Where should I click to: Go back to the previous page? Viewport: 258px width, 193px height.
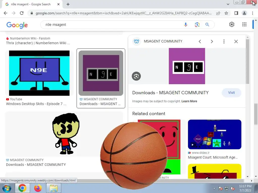pyautogui.click(x=6, y=13)
